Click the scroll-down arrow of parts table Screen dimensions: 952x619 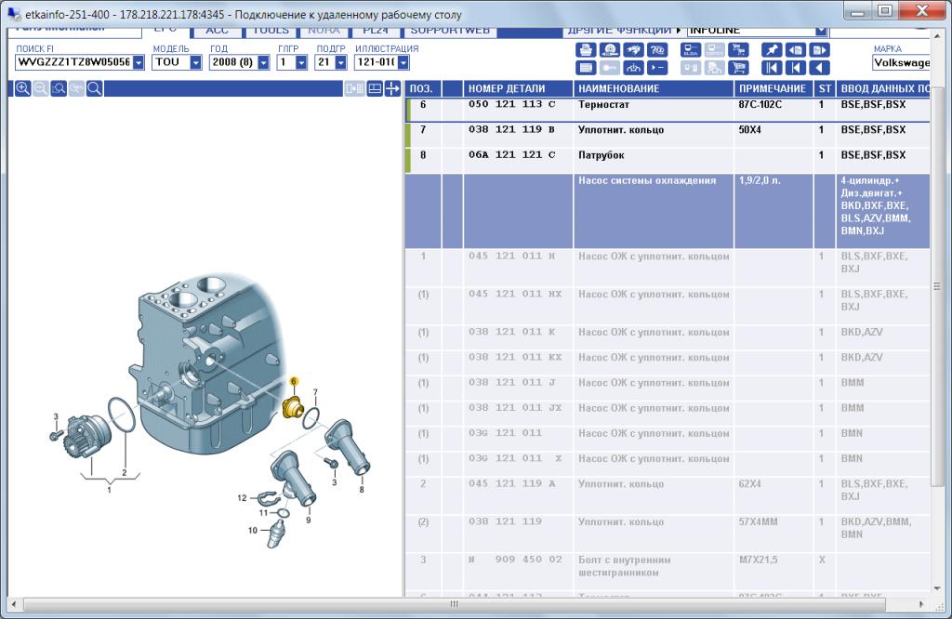click(x=937, y=588)
